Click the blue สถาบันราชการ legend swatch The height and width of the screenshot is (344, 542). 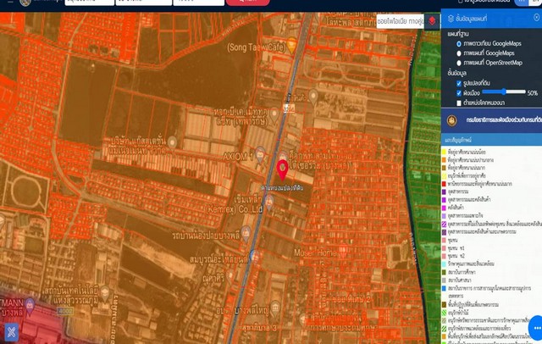point(444,288)
